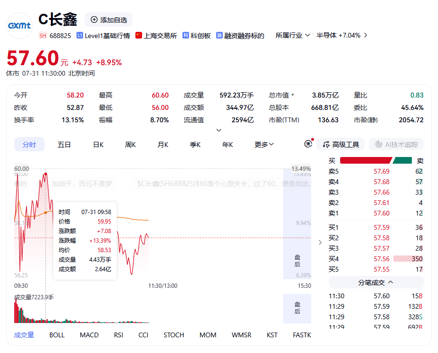Click the SH exchange tag before 688825
This screenshot has height=353, width=438.
click(x=43, y=36)
